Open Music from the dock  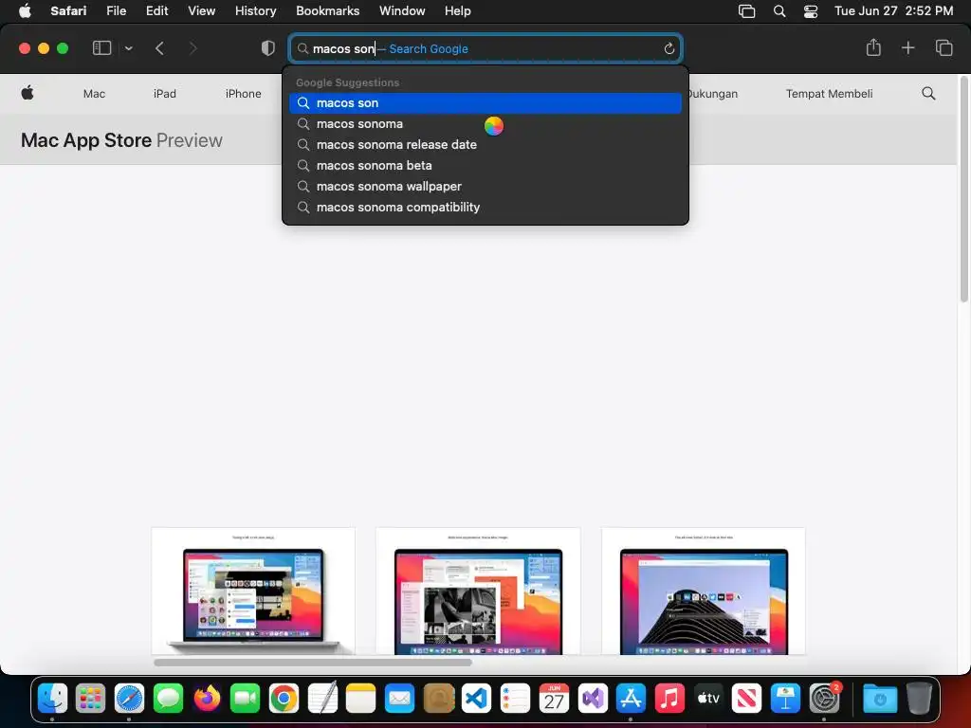[669, 699]
